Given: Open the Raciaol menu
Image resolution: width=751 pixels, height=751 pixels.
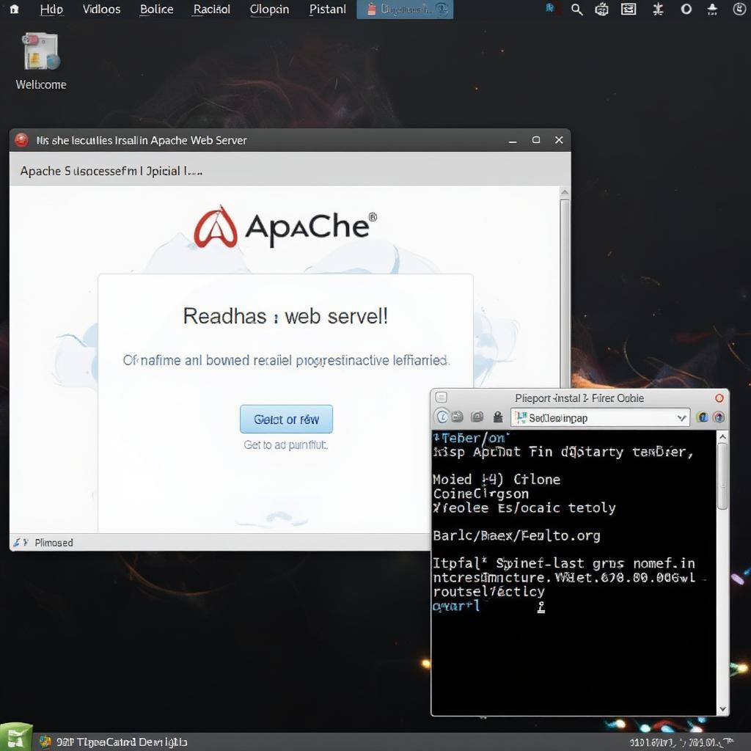Looking at the screenshot, I should pyautogui.click(x=212, y=9).
